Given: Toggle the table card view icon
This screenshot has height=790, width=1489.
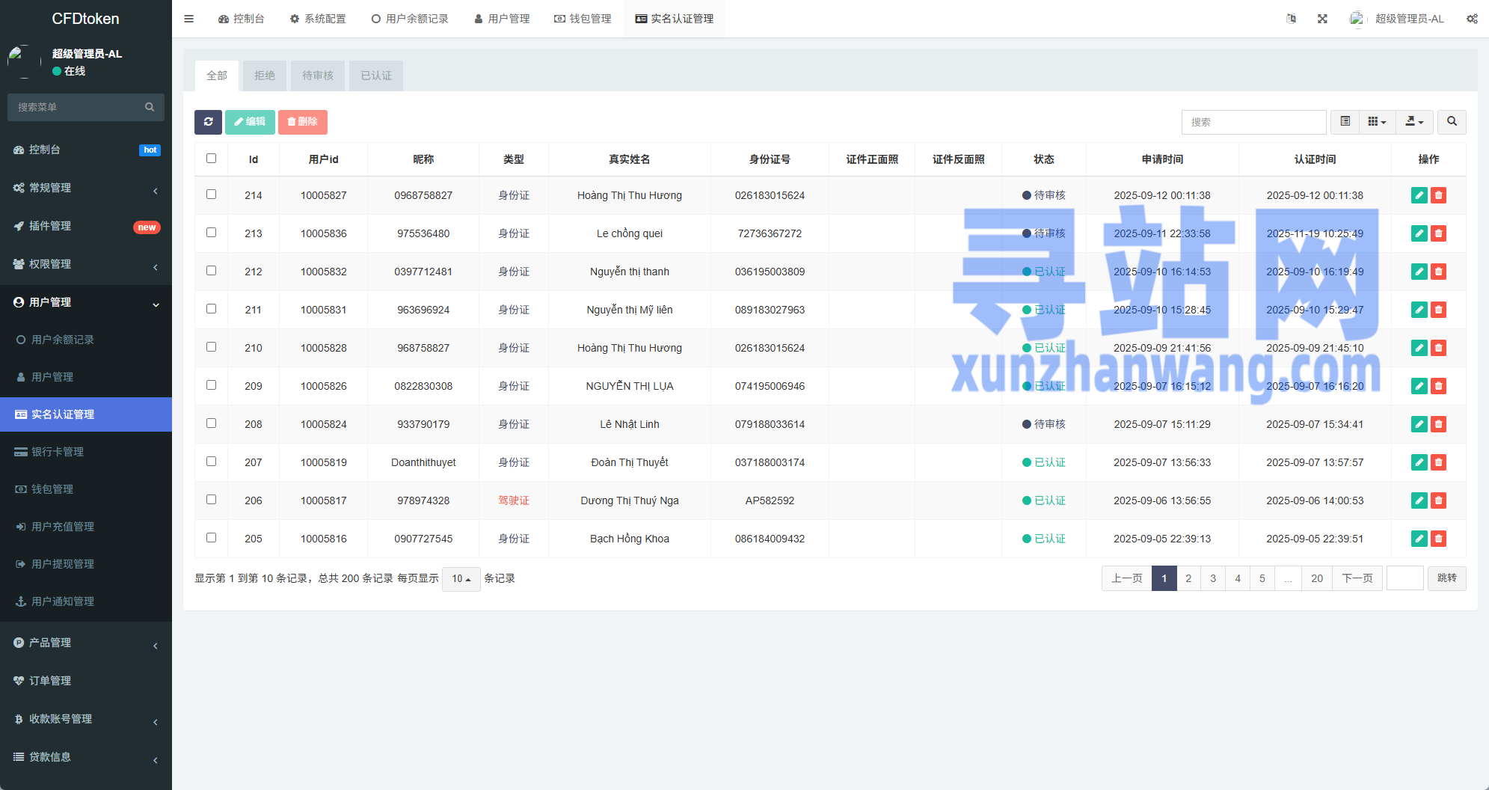Looking at the screenshot, I should (1345, 122).
